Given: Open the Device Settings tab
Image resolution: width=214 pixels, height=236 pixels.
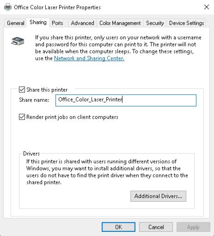Looking at the screenshot, I should click(187, 23).
